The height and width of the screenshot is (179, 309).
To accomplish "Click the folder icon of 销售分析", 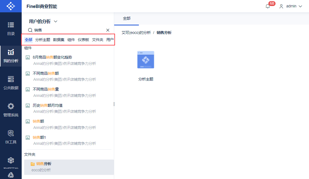I will coord(33,164).
